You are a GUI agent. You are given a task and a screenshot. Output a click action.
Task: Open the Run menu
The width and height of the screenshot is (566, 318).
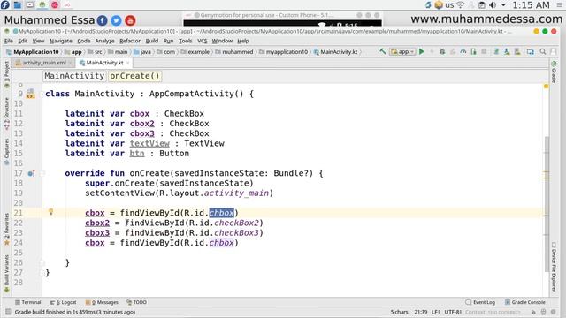pyautogui.click(x=168, y=41)
